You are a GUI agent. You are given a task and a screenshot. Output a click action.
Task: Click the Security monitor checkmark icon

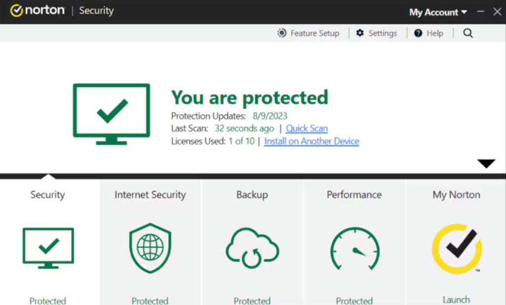48,248
